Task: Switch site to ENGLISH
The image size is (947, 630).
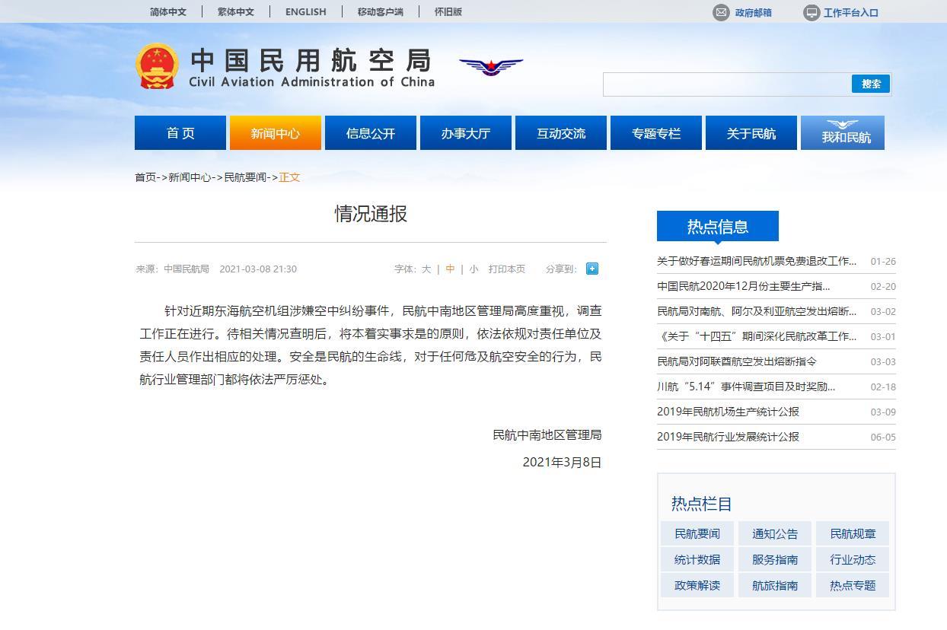Action: [x=306, y=11]
